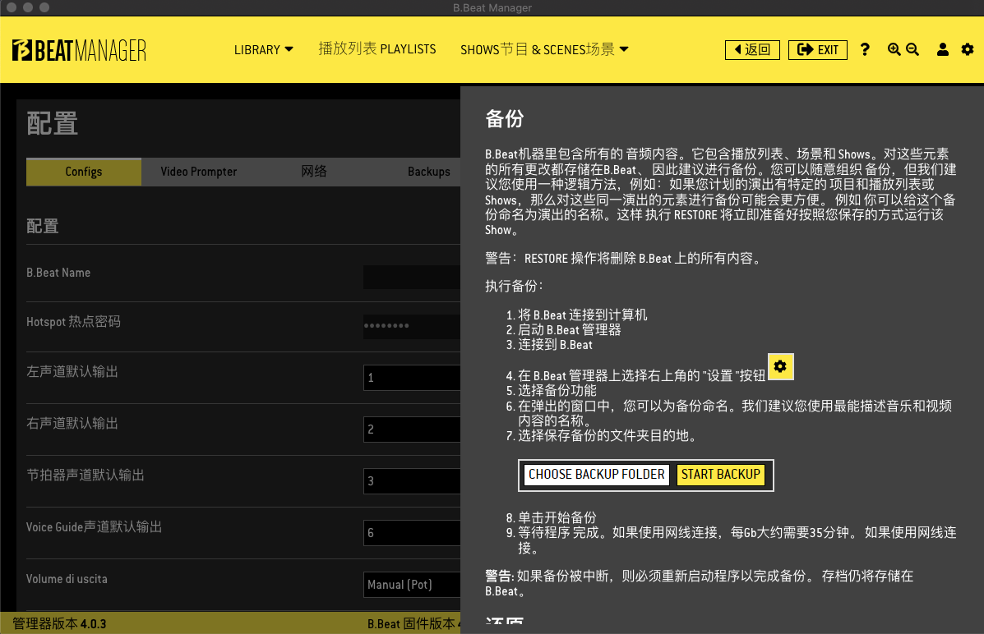This screenshot has width=984, height=634.
Task: Click the Hotspot 热点密码 password field
Action: point(412,326)
